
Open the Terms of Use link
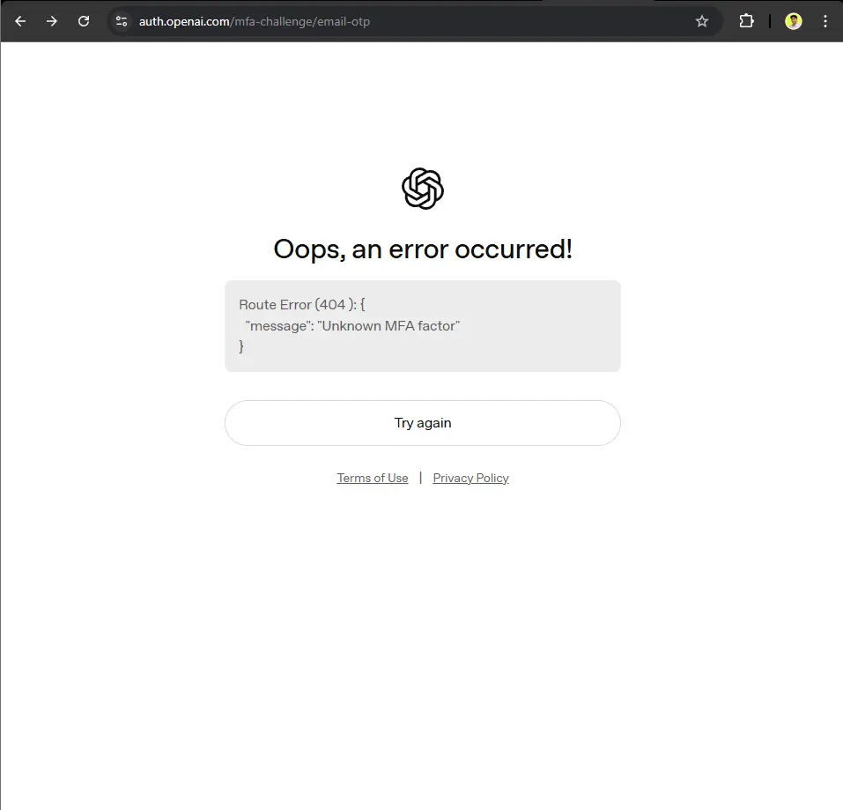372,478
